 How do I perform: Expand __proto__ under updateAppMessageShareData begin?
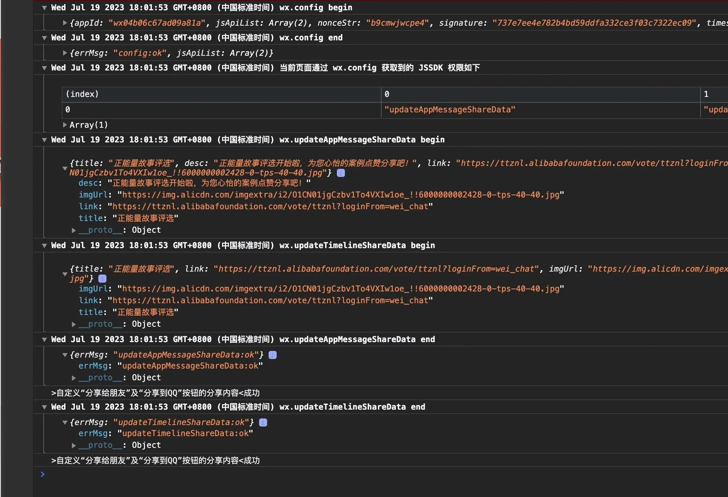[x=74, y=230]
